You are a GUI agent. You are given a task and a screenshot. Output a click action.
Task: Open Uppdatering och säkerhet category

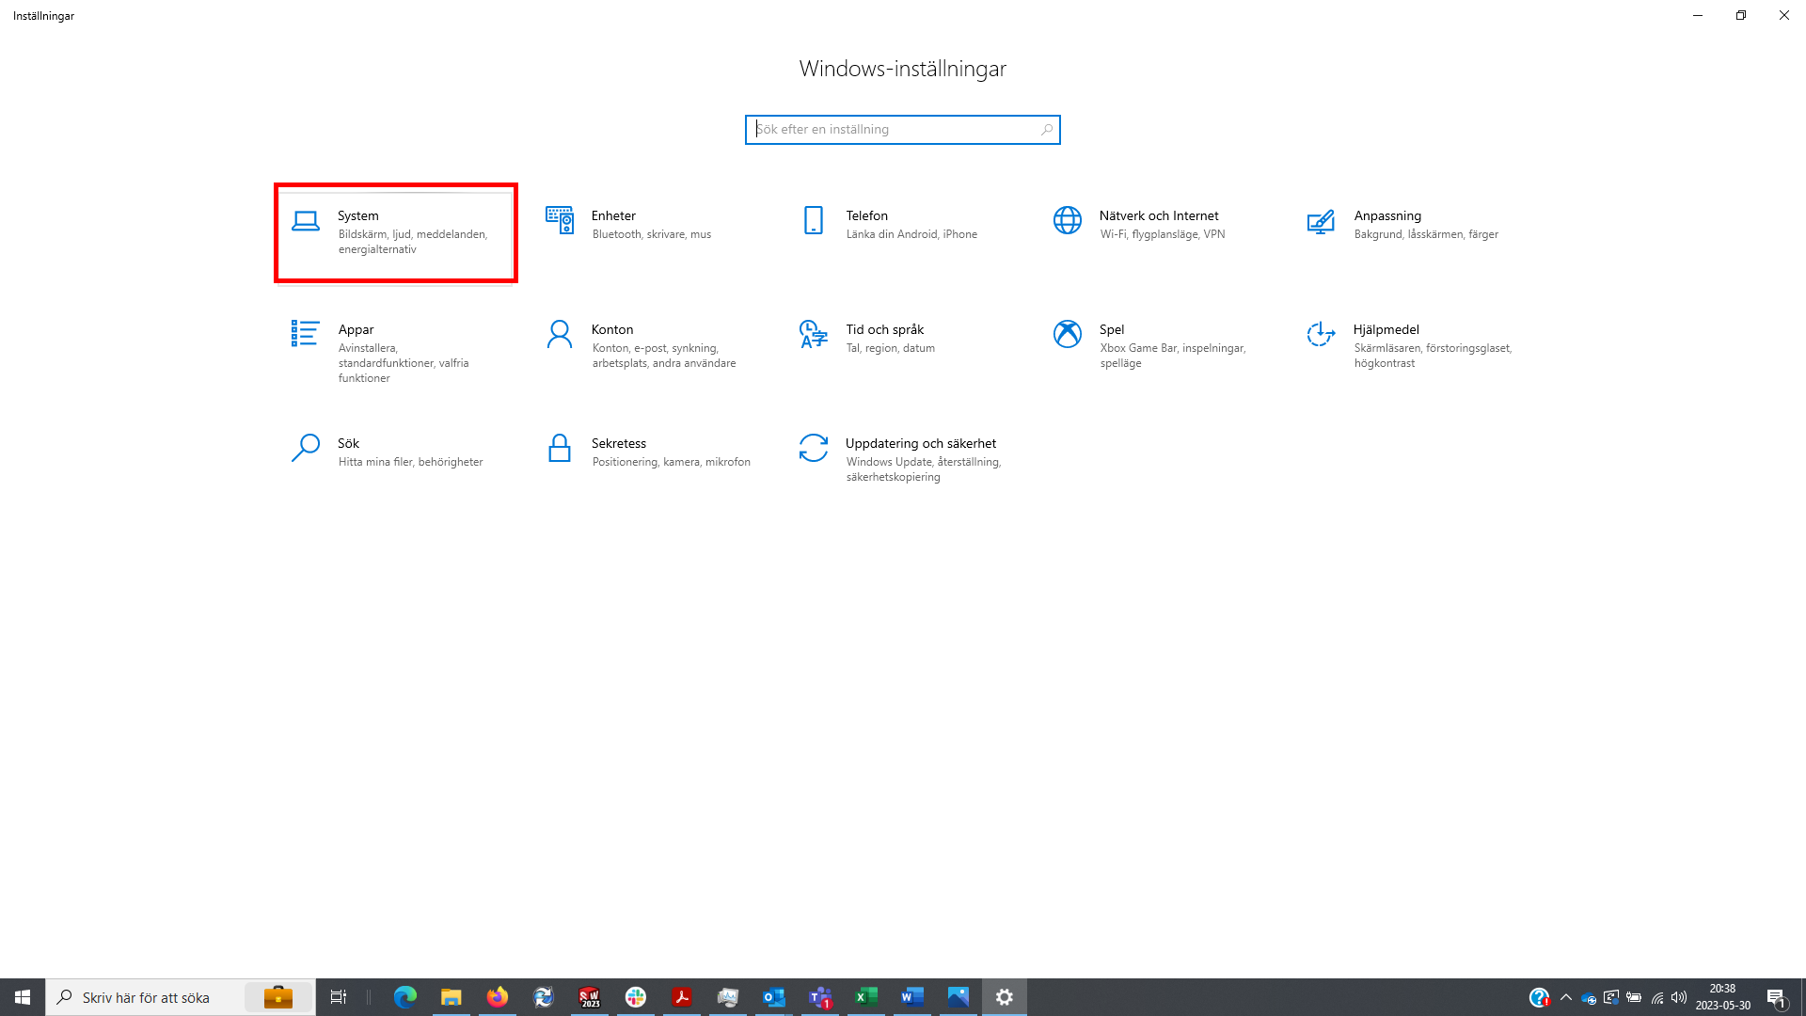919,444
